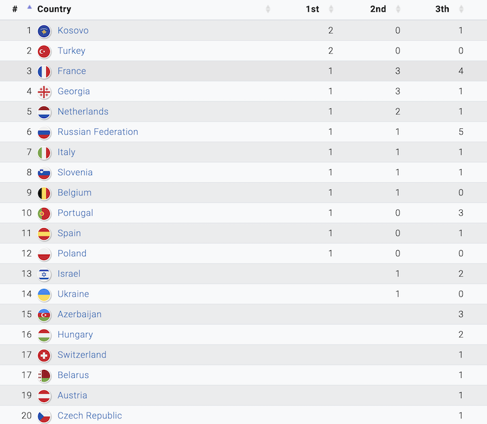Click the sort arrows on the 1st column
This screenshot has height=424, width=487.
[x=331, y=9]
